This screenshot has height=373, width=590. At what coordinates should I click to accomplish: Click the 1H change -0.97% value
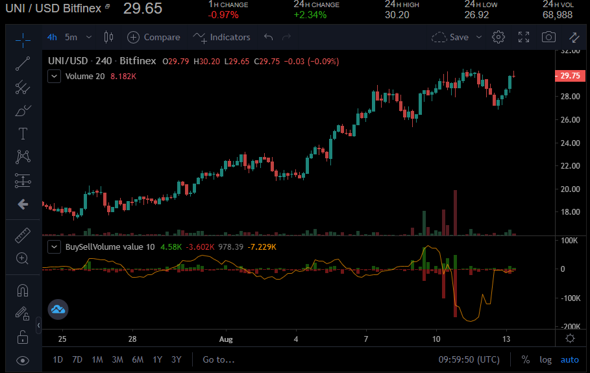point(223,15)
